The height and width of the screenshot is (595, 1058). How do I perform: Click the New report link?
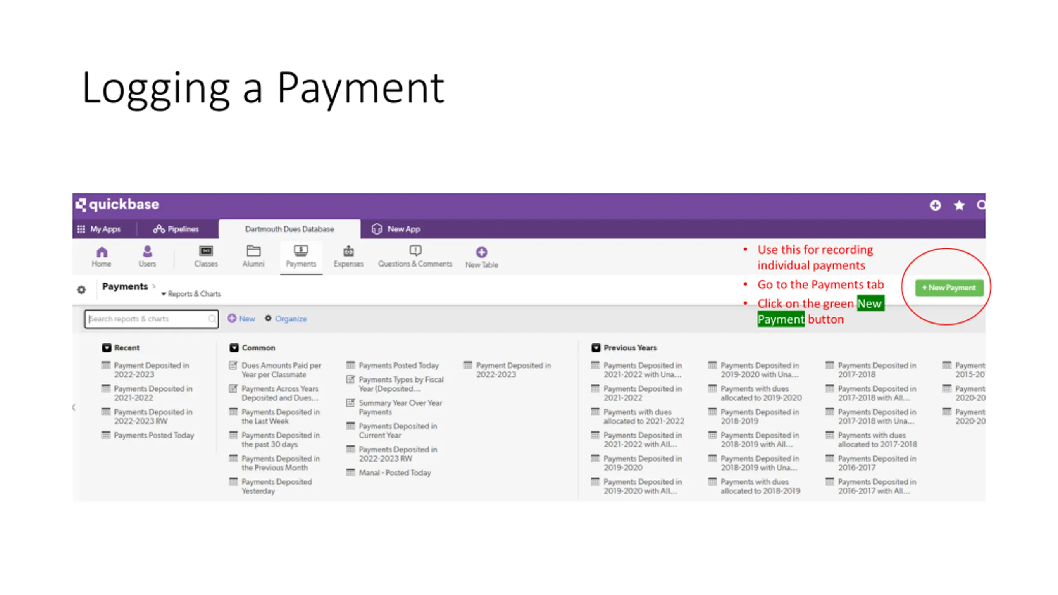247,319
